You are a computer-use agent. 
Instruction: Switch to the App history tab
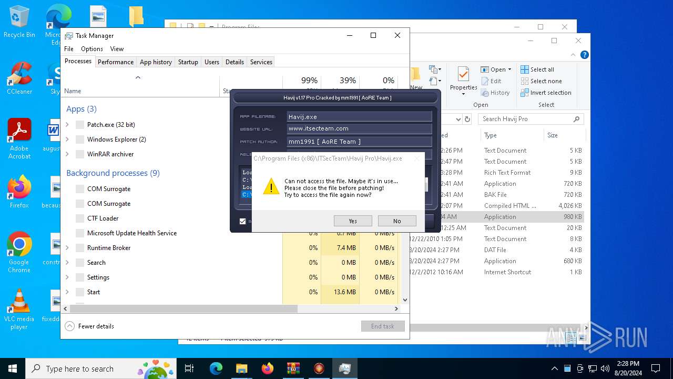(156, 62)
